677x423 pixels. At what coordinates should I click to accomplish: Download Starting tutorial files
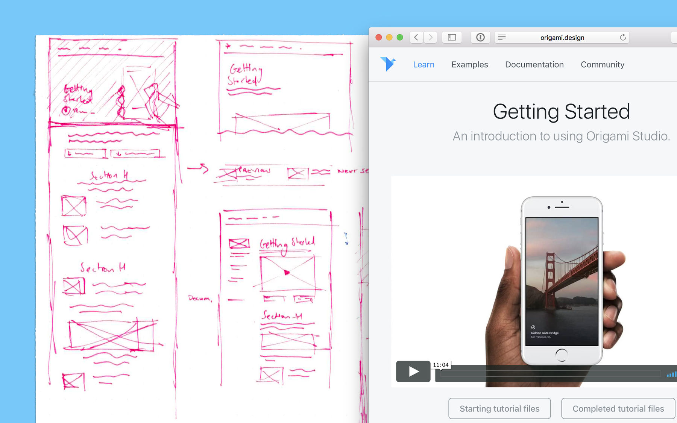pyautogui.click(x=499, y=408)
